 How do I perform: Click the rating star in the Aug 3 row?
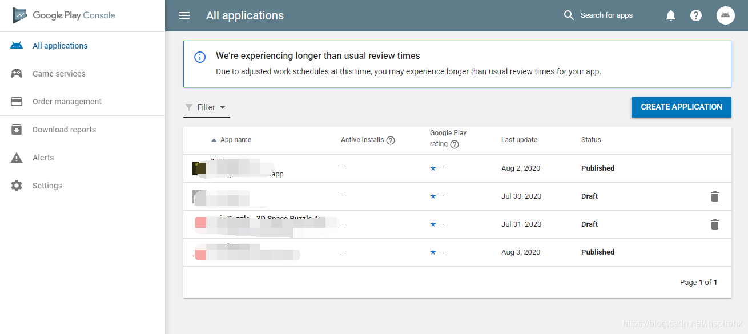(x=433, y=252)
